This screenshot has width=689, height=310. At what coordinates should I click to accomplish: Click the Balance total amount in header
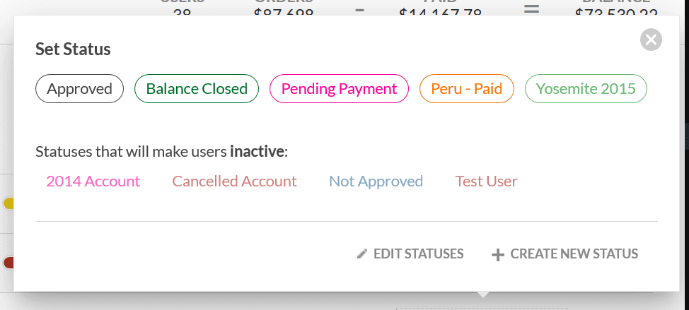616,12
